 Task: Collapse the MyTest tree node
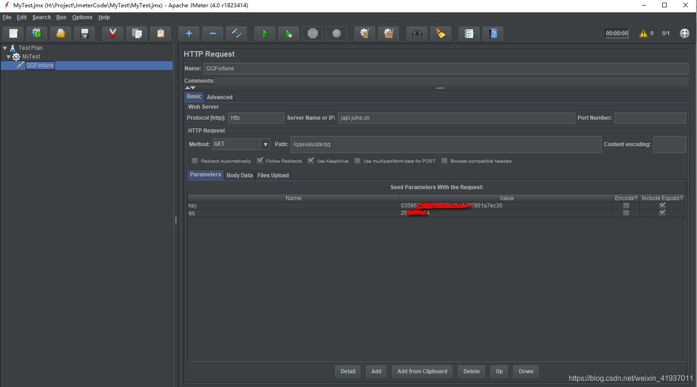coord(8,57)
